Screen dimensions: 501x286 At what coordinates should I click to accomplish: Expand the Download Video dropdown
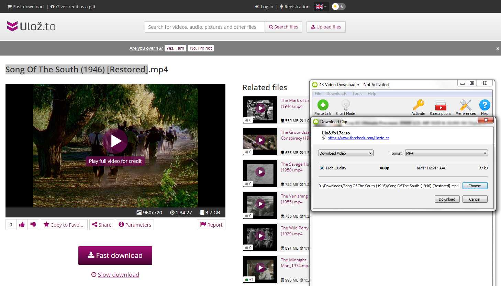click(346, 153)
